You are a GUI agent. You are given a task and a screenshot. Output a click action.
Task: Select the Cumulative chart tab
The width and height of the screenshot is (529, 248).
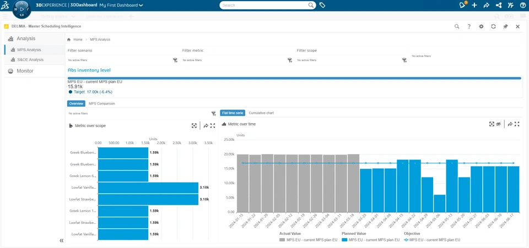coord(261,113)
